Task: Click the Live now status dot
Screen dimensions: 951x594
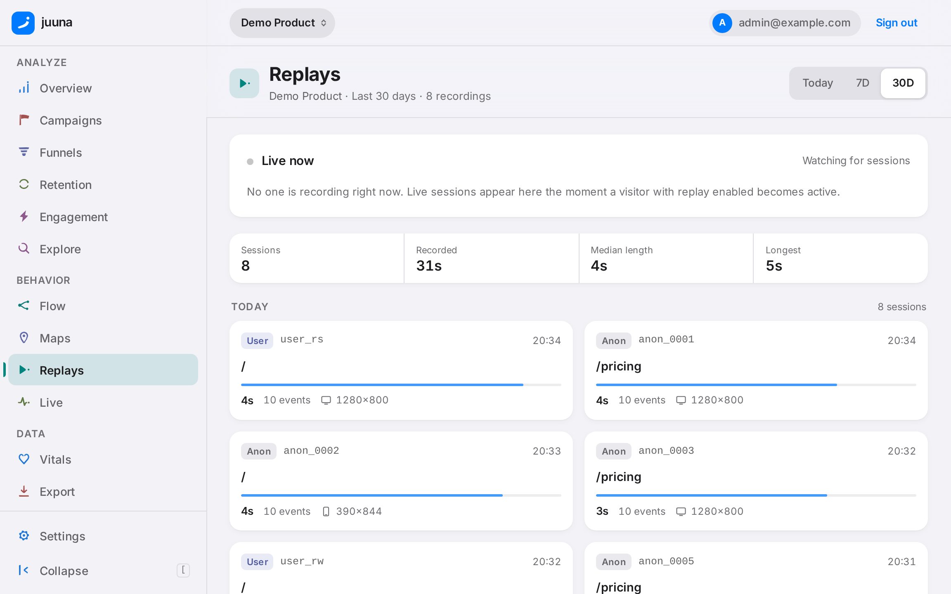Action: [250, 161]
